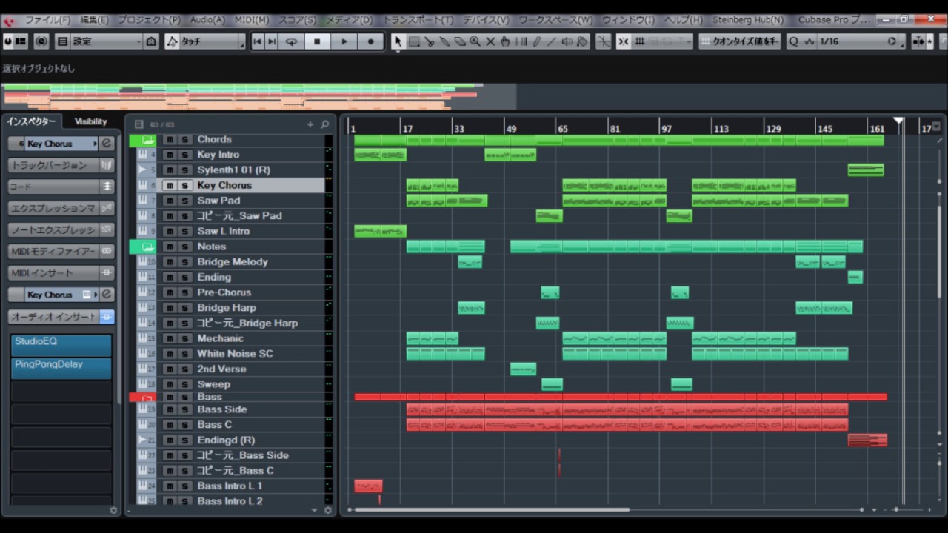Image resolution: width=948 pixels, height=533 pixels.
Task: Toggle the Cycle loop button
Action: [x=291, y=41]
